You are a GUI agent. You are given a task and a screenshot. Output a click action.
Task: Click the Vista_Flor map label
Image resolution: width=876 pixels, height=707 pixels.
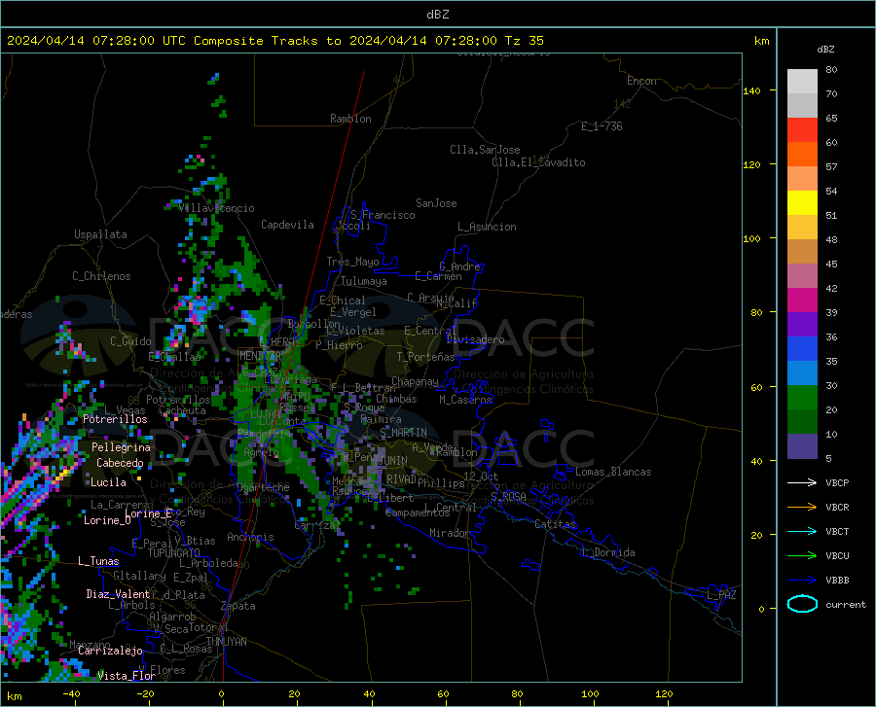[127, 676]
